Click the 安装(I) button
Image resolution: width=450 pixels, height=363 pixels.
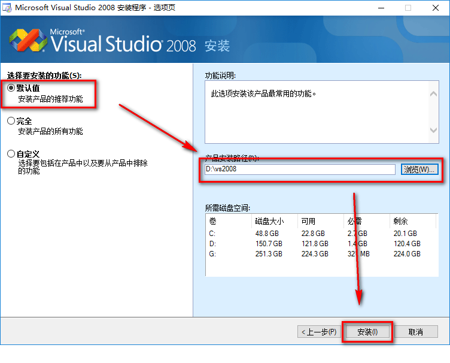coord(367,332)
